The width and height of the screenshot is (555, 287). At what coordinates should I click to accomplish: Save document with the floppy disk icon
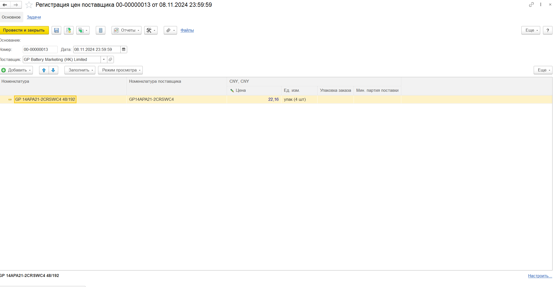pos(56,30)
